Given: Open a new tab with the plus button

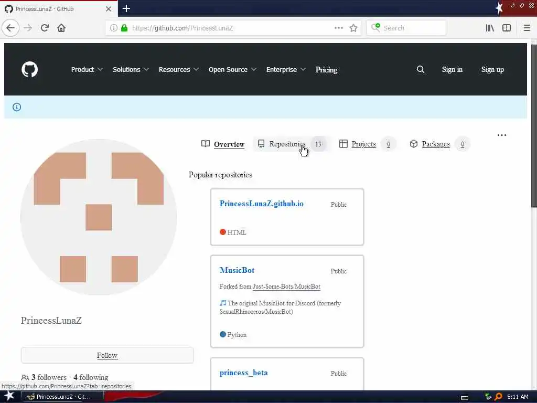Looking at the screenshot, I should coord(126,8).
